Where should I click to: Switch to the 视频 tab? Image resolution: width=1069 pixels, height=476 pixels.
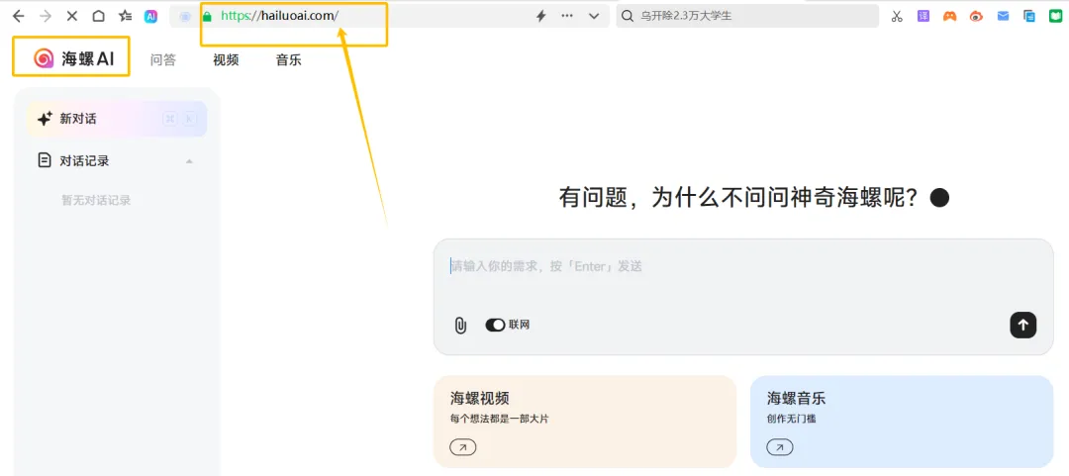226,60
